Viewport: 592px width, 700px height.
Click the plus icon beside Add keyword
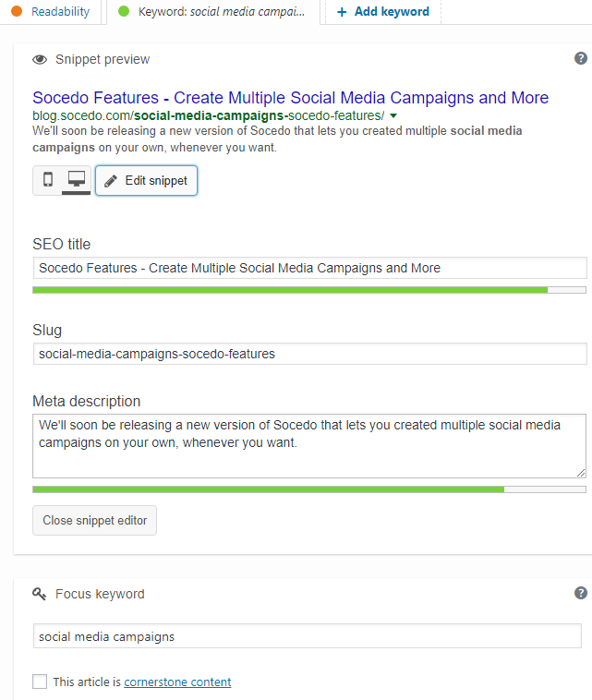[x=342, y=12]
